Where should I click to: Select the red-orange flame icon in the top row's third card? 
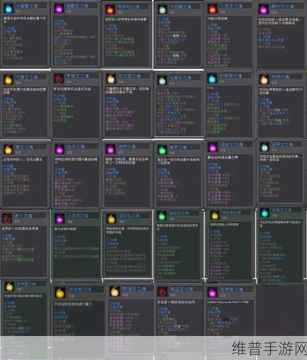[x=110, y=9]
